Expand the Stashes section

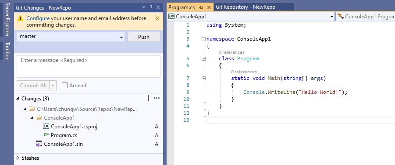coord(18,158)
